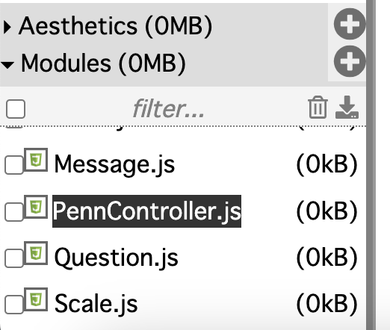
Task: Click the plus icon next to Aesthetics
Action: pos(350,24)
